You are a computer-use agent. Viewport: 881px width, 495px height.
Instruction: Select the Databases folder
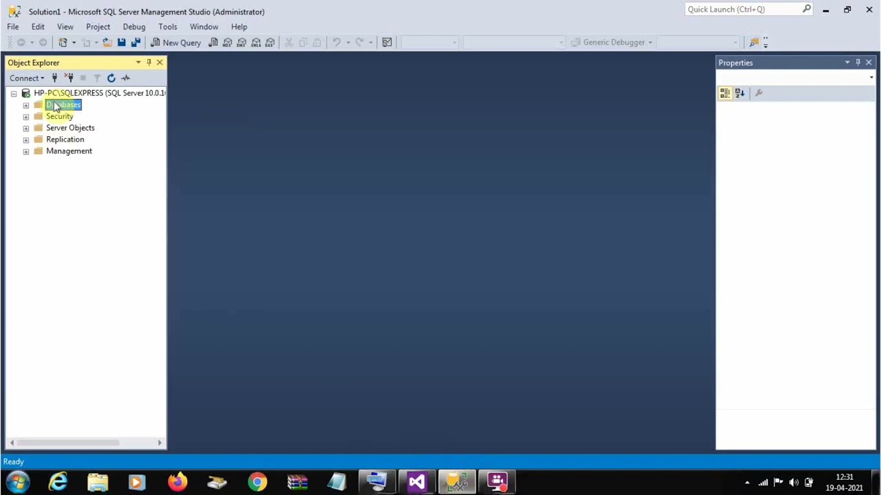point(63,104)
